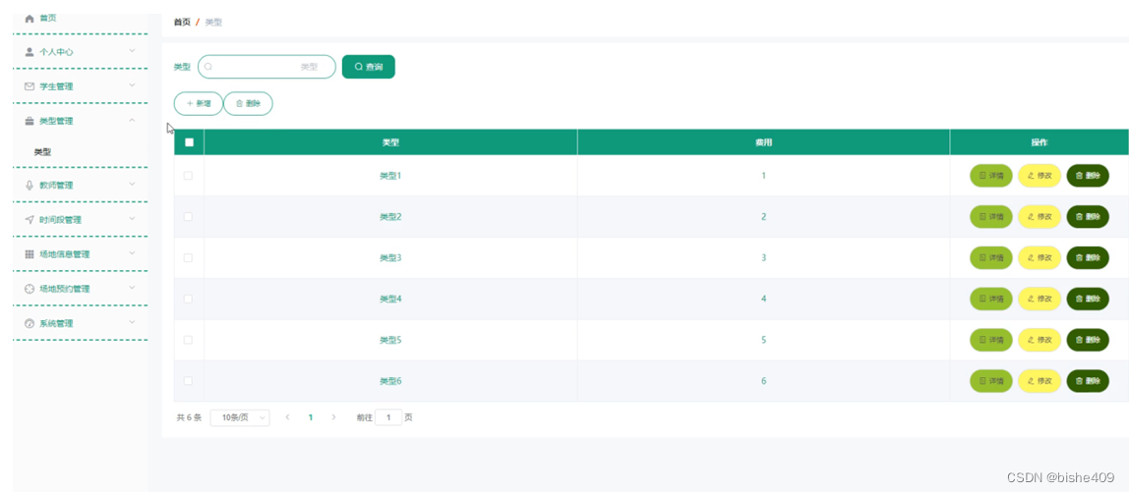Open 学生管理 menu in sidebar

[x=81, y=86]
